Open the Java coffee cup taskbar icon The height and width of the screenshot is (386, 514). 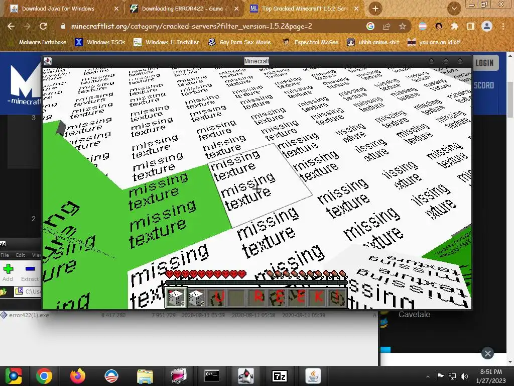pyautogui.click(x=313, y=376)
